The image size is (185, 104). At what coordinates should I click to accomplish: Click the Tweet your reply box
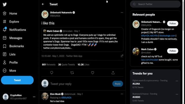tap(80, 84)
